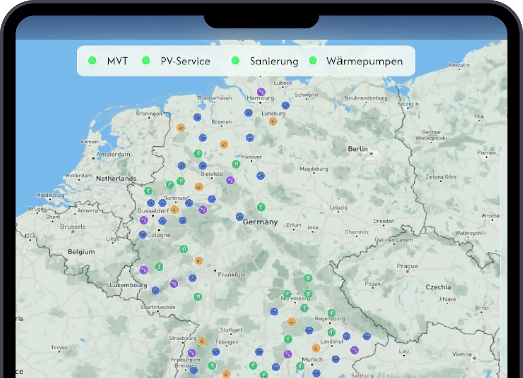
Task: Open the green marker west of Hanover
Action: 236,164
